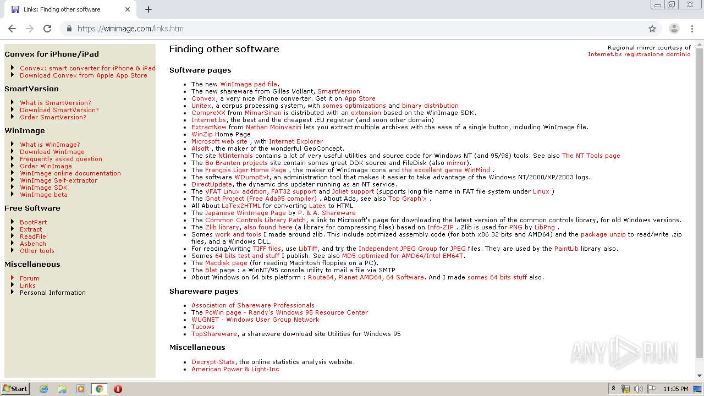
Task: Click the taskbar clock showing 11:05 PM
Action: [x=676, y=389]
